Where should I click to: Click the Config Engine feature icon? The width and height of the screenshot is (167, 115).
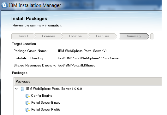[x=27, y=96]
